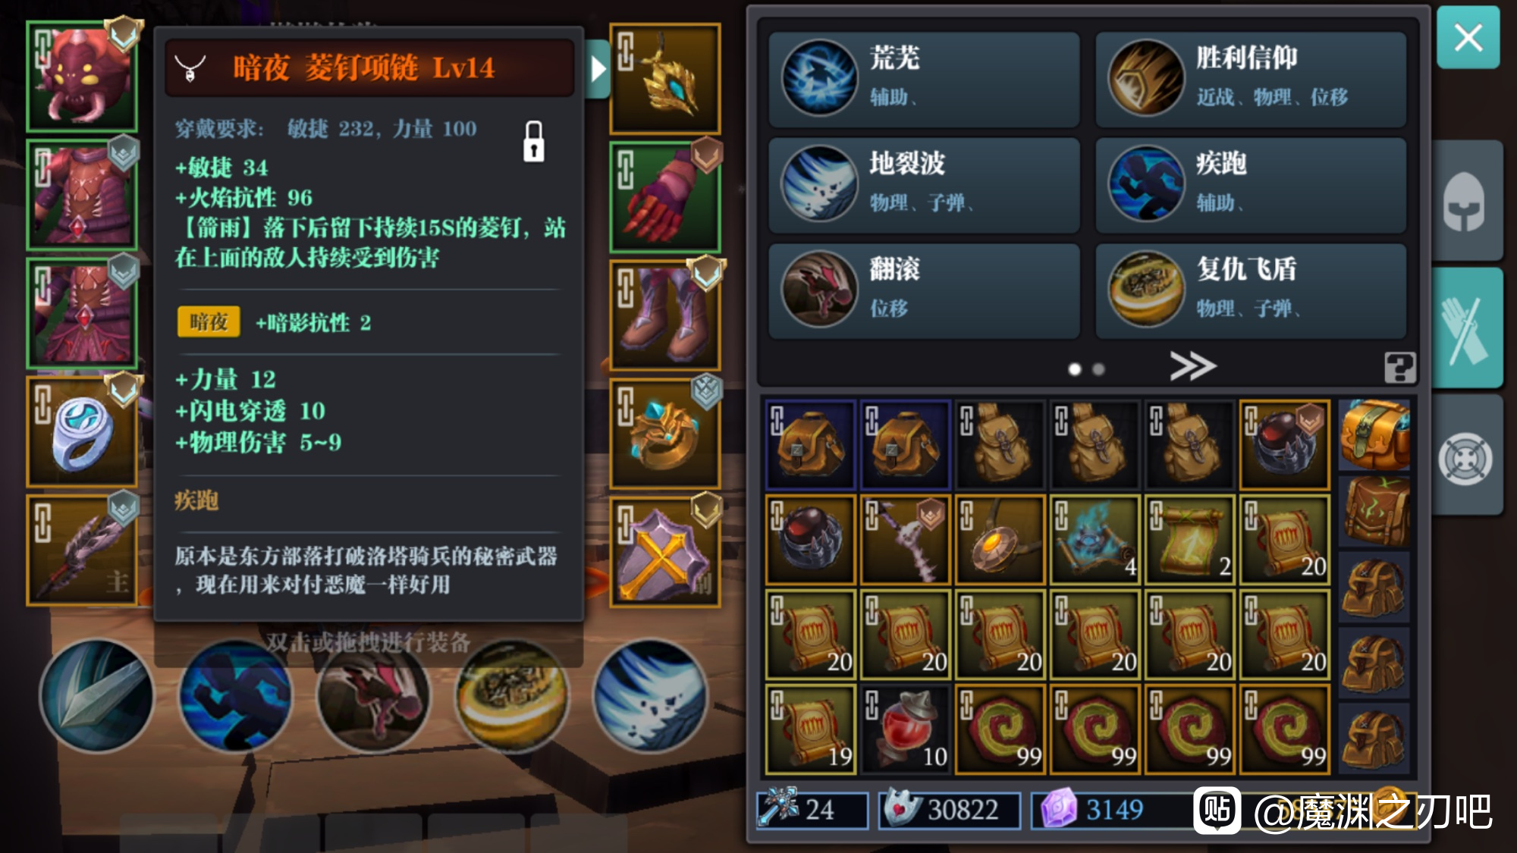1517x853 pixels.
Task: Expand item tooltip with the right arrow
Action: pyautogui.click(x=598, y=69)
